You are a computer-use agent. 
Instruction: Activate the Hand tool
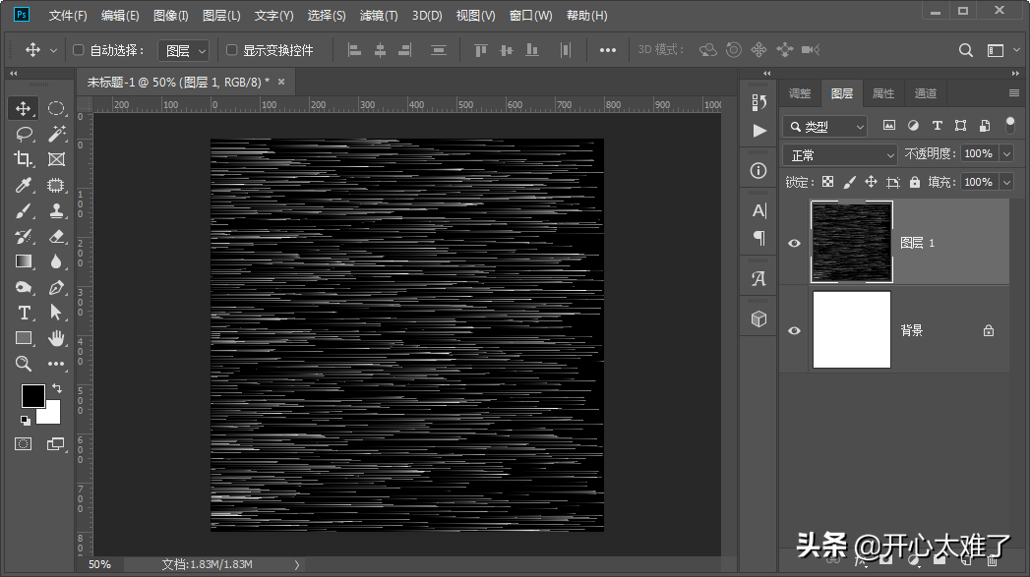(56, 338)
